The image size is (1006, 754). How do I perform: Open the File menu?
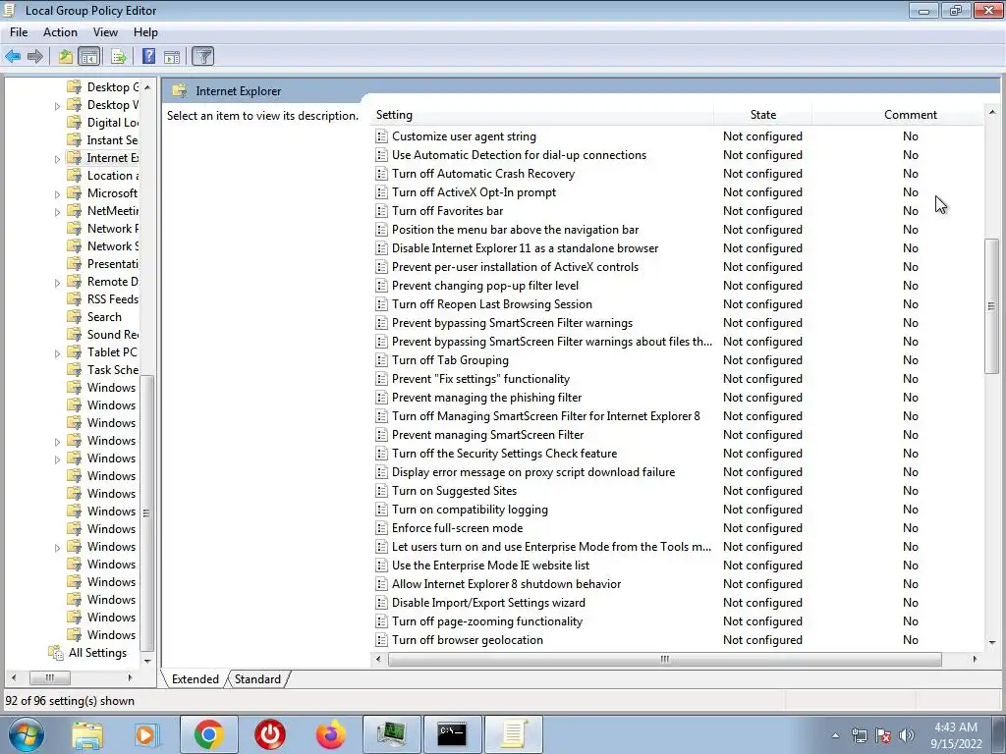(19, 32)
